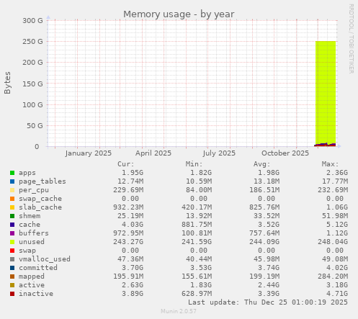Screen dimensions: 358x319
Task: Click the Munin 2.0.57 version text
Action: (x=179, y=311)
